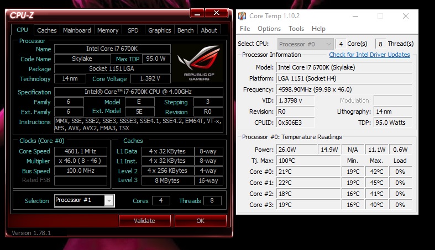
Task: Click the Core(s) count box showing '4'
Action: 340,44
